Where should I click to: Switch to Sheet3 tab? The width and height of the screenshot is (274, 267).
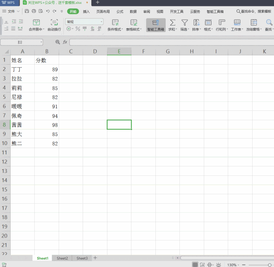point(82,258)
